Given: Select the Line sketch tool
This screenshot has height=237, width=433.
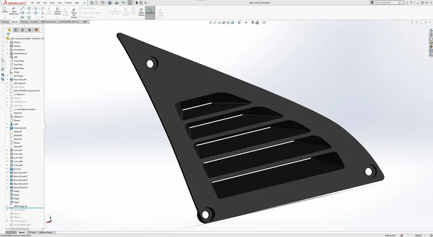Looking at the screenshot, I should coord(23,8).
